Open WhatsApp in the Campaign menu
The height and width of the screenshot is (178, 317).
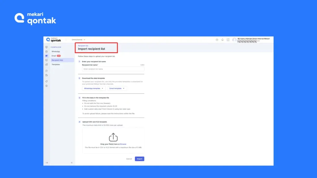click(x=56, y=51)
